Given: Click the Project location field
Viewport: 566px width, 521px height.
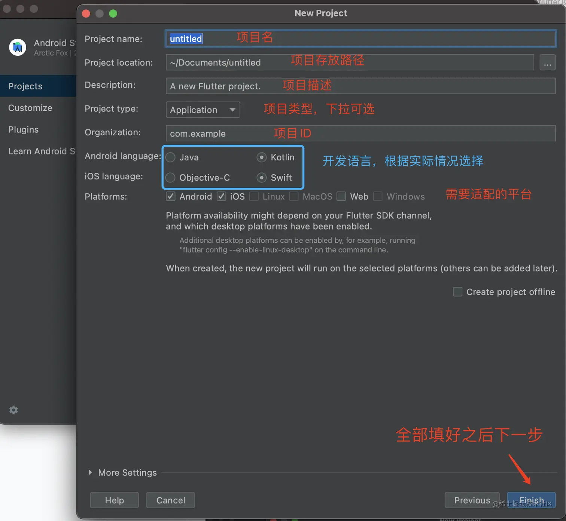Looking at the screenshot, I should tap(350, 62).
